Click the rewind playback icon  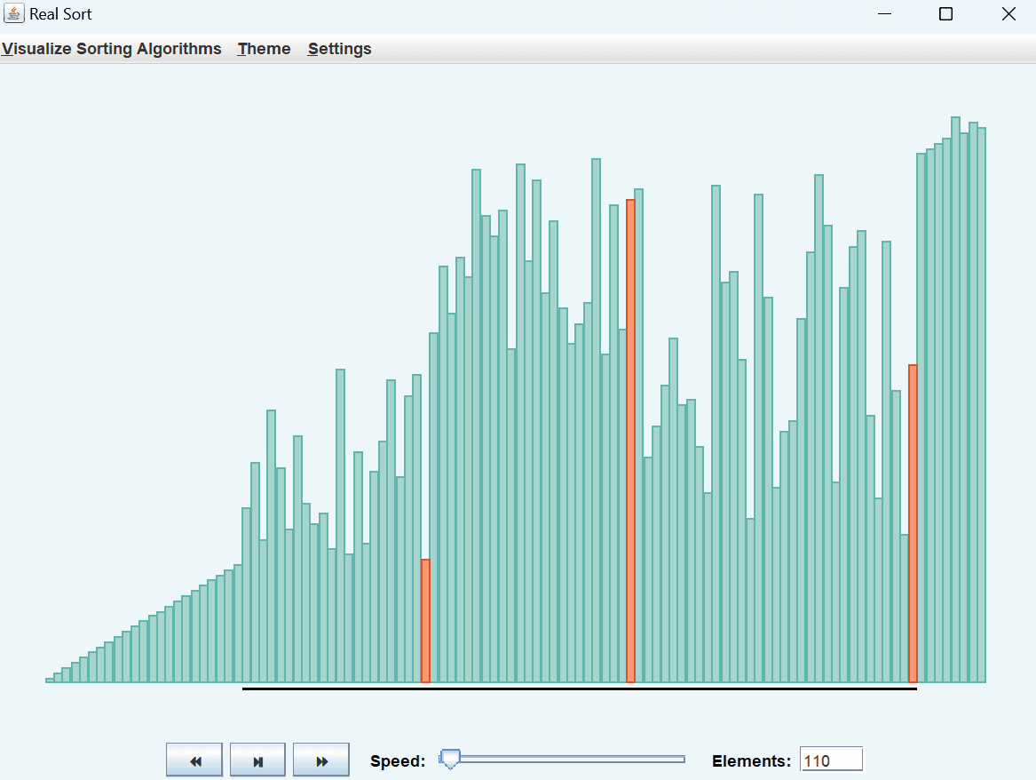coord(194,759)
